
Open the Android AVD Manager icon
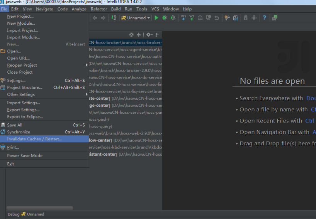254,18
